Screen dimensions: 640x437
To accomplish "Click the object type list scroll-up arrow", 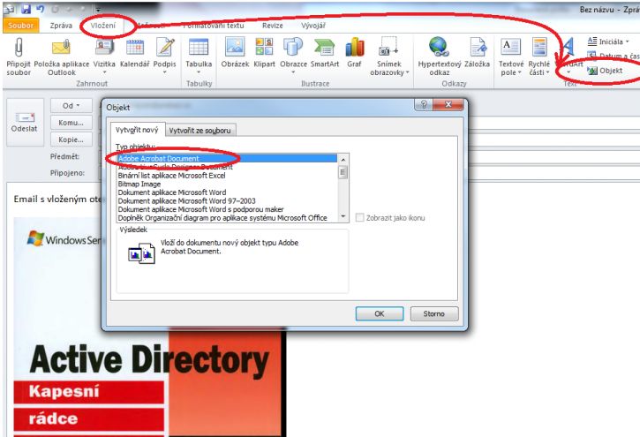I will pos(343,159).
